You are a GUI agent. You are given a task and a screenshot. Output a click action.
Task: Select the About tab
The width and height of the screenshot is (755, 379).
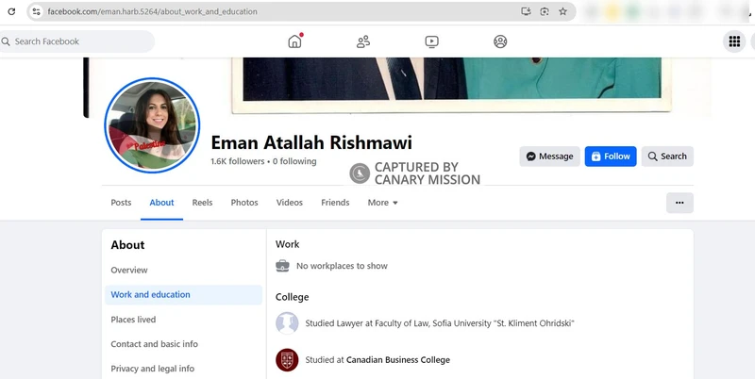[x=161, y=203]
